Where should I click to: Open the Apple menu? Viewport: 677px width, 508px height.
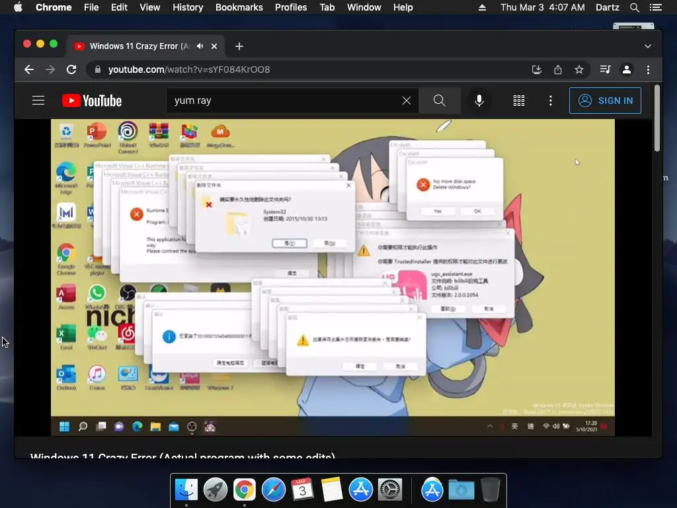[x=18, y=7]
